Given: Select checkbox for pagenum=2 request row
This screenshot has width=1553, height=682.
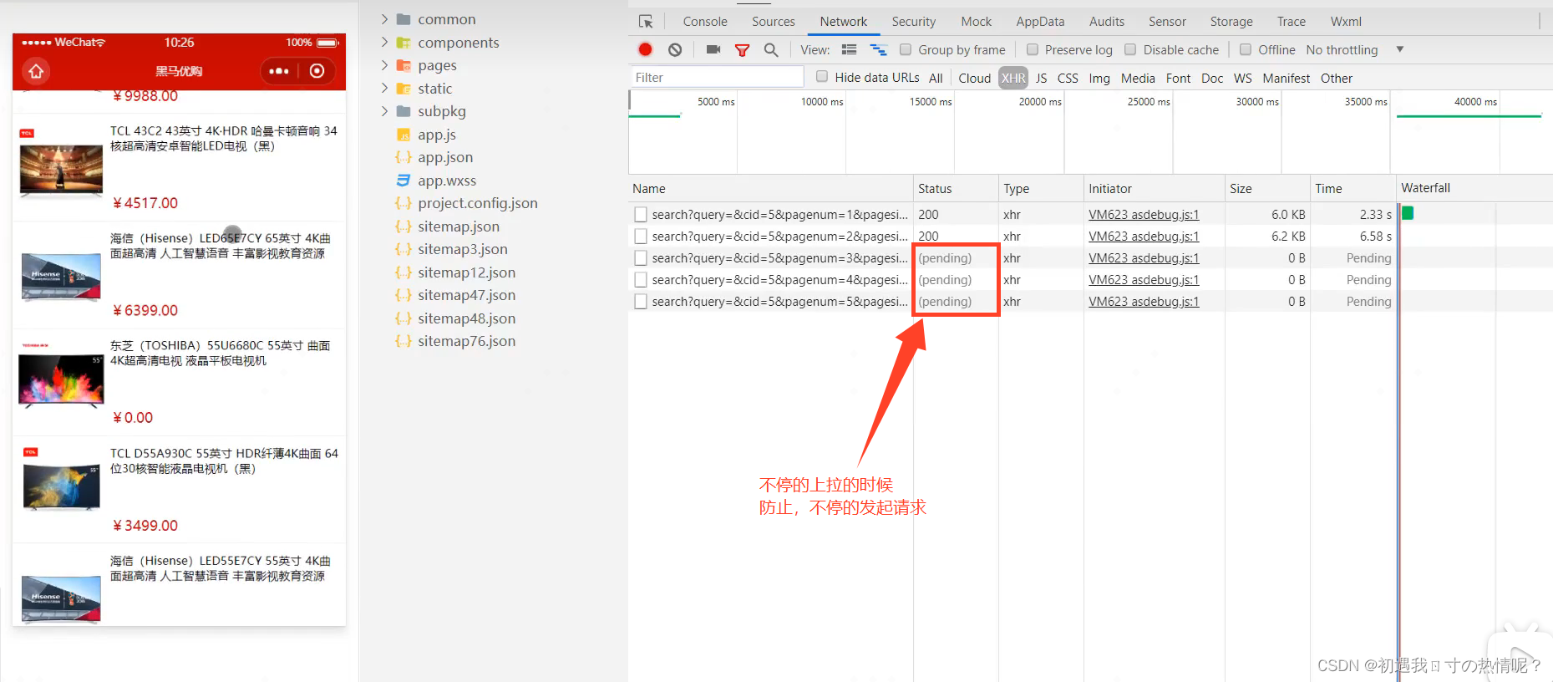Looking at the screenshot, I should [641, 237].
